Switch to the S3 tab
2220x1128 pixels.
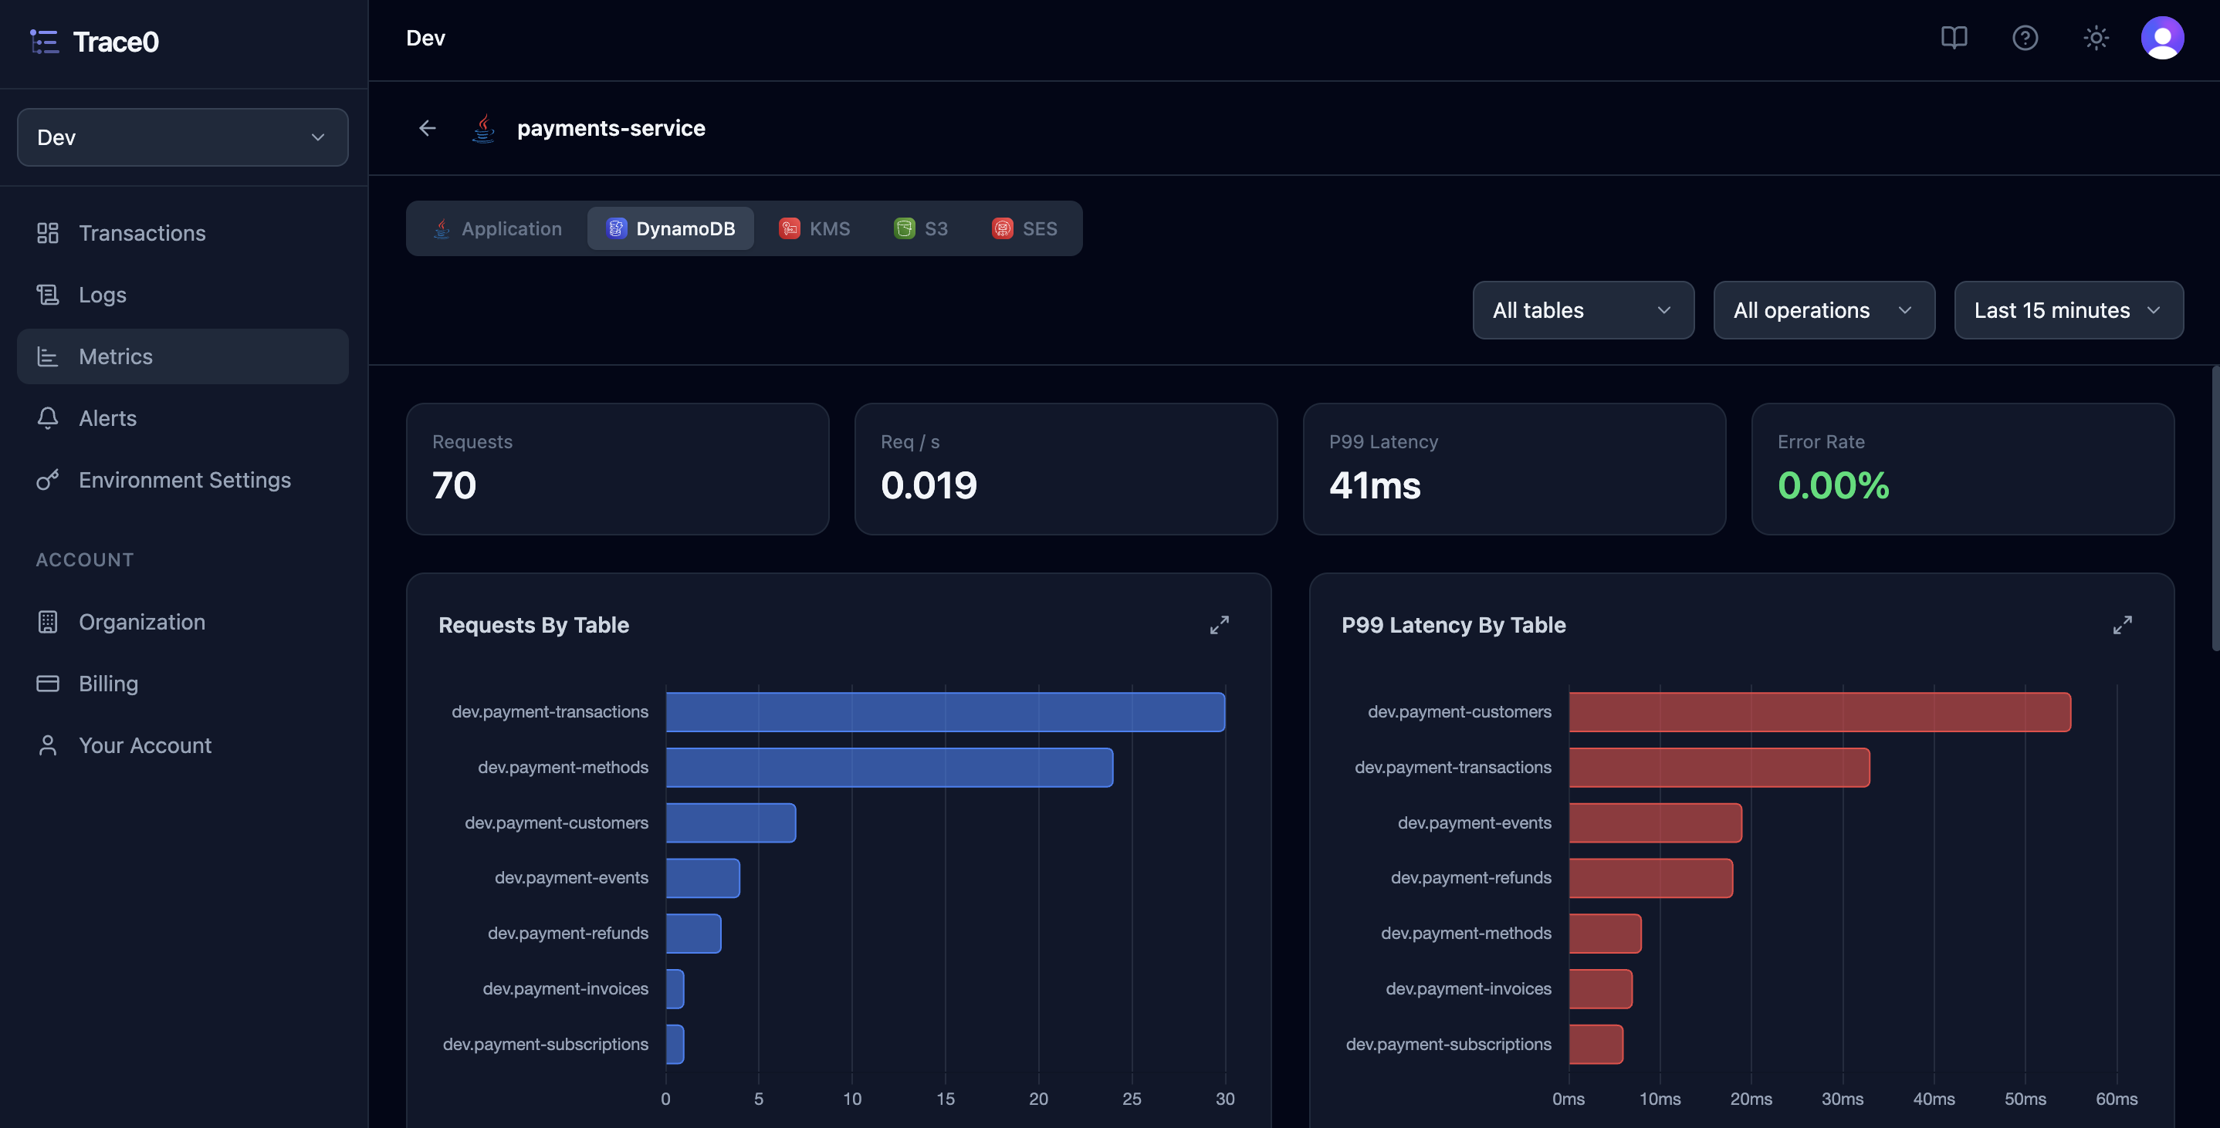(x=920, y=228)
